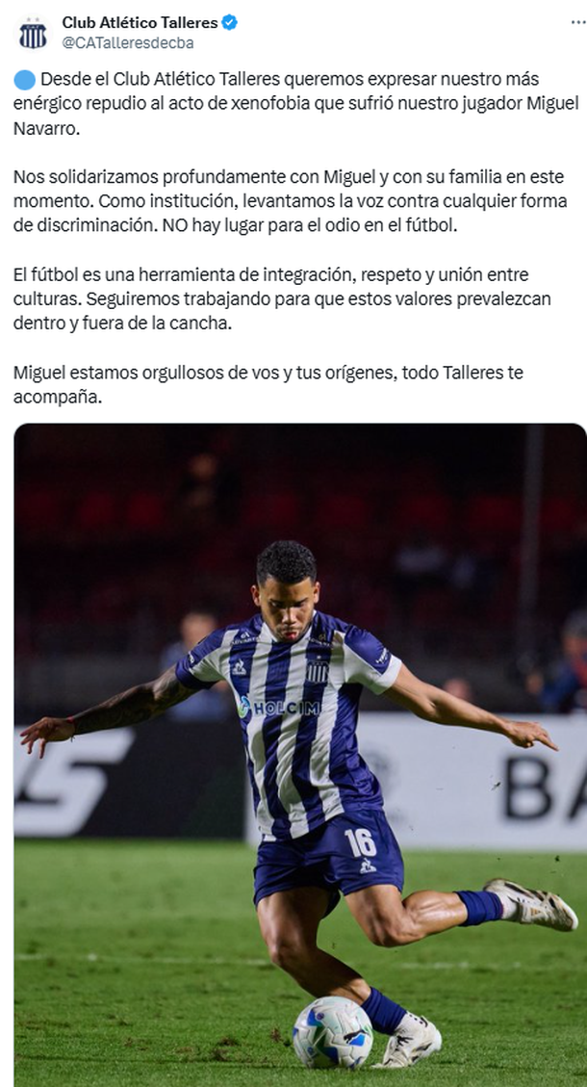Open Club Atlético Talleres profile name
Viewport: 587px width, 1087px height.
(140, 23)
